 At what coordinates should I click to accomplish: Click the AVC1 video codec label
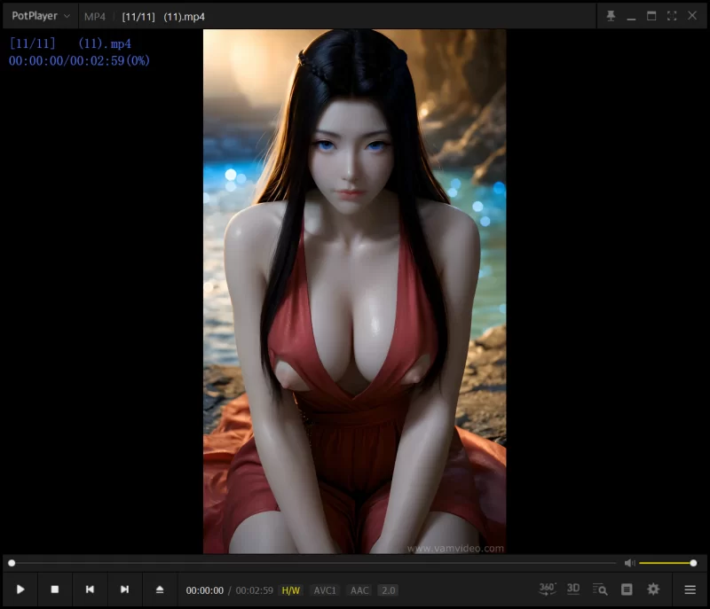[x=325, y=590]
